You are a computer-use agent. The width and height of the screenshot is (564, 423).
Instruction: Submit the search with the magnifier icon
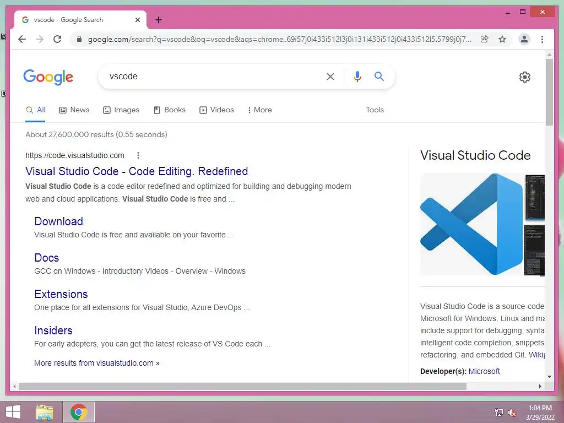(379, 76)
